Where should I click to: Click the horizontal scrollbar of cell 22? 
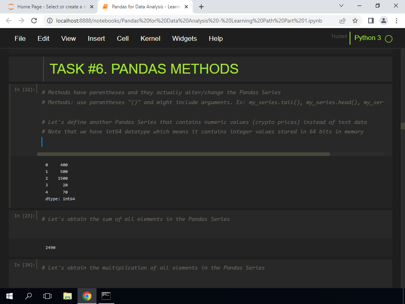tap(184, 154)
